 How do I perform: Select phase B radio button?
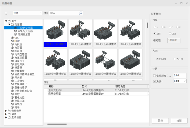pyautogui.click(x=162, y=27)
